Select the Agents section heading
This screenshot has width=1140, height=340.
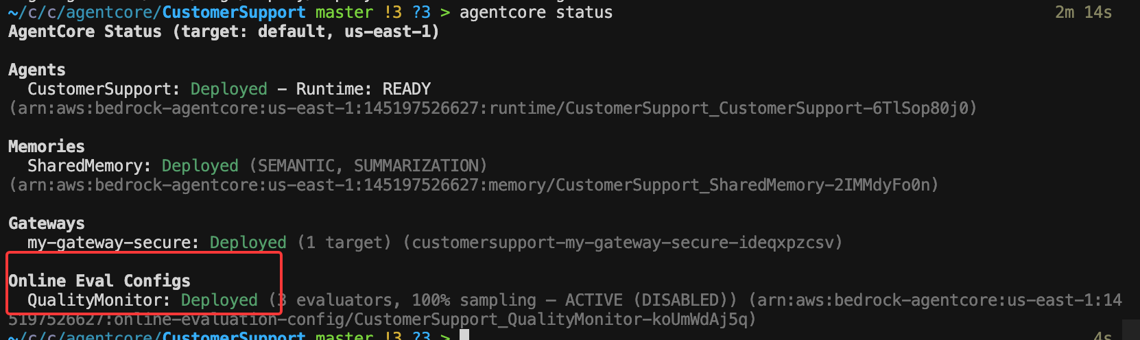point(37,70)
